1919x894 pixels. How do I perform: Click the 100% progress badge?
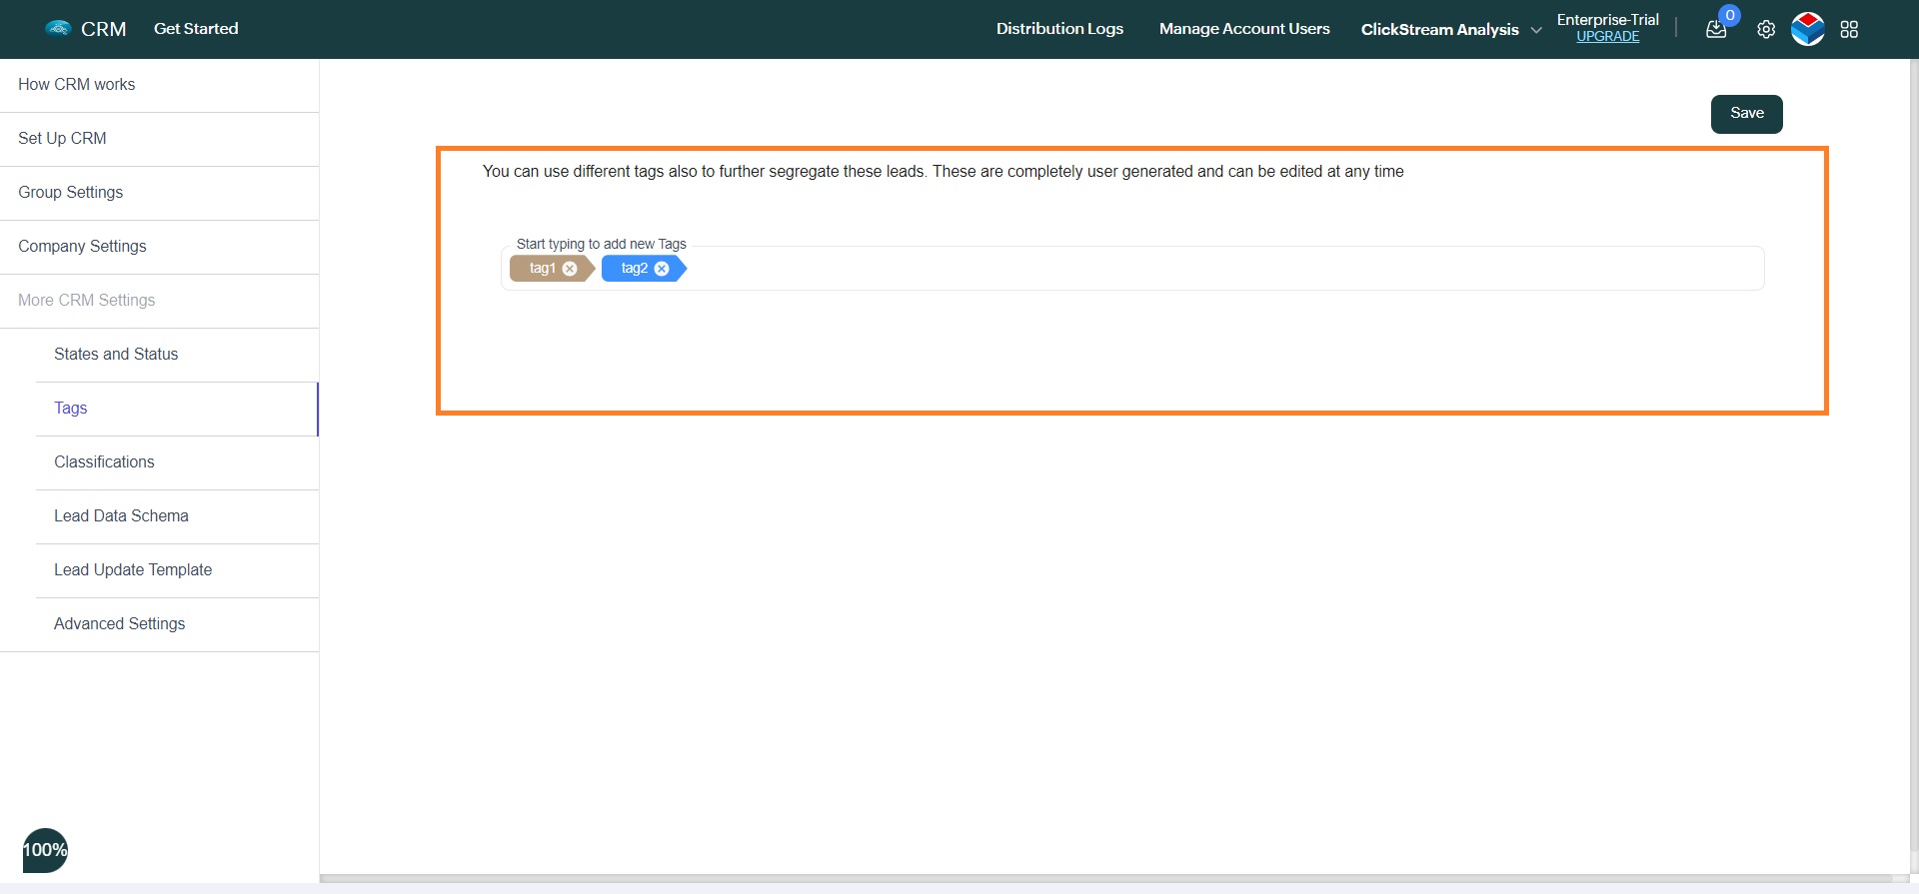[x=45, y=850]
